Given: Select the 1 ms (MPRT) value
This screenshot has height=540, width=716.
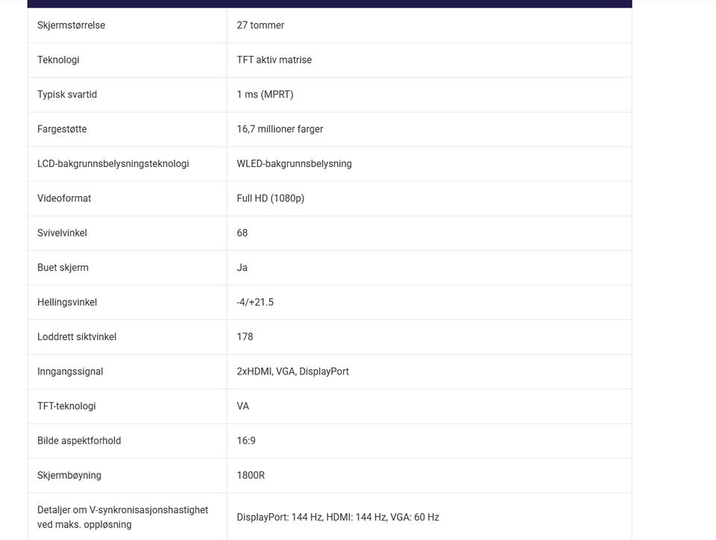Looking at the screenshot, I should click(265, 95).
